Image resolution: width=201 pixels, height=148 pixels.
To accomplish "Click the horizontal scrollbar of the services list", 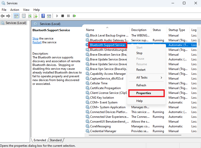I will (x=135, y=135).
